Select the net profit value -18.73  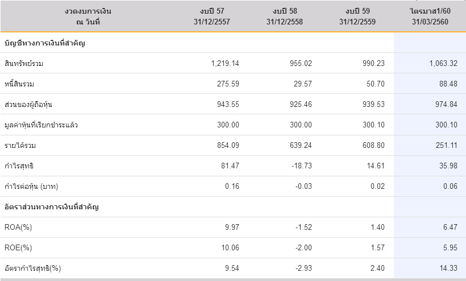coord(300,166)
